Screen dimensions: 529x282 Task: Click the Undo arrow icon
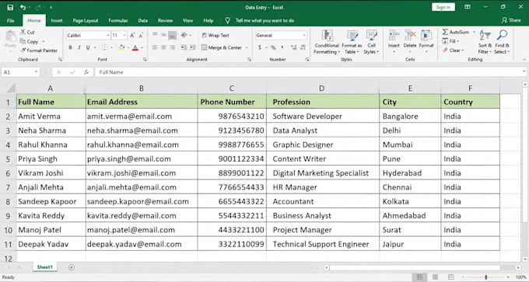coord(23,8)
